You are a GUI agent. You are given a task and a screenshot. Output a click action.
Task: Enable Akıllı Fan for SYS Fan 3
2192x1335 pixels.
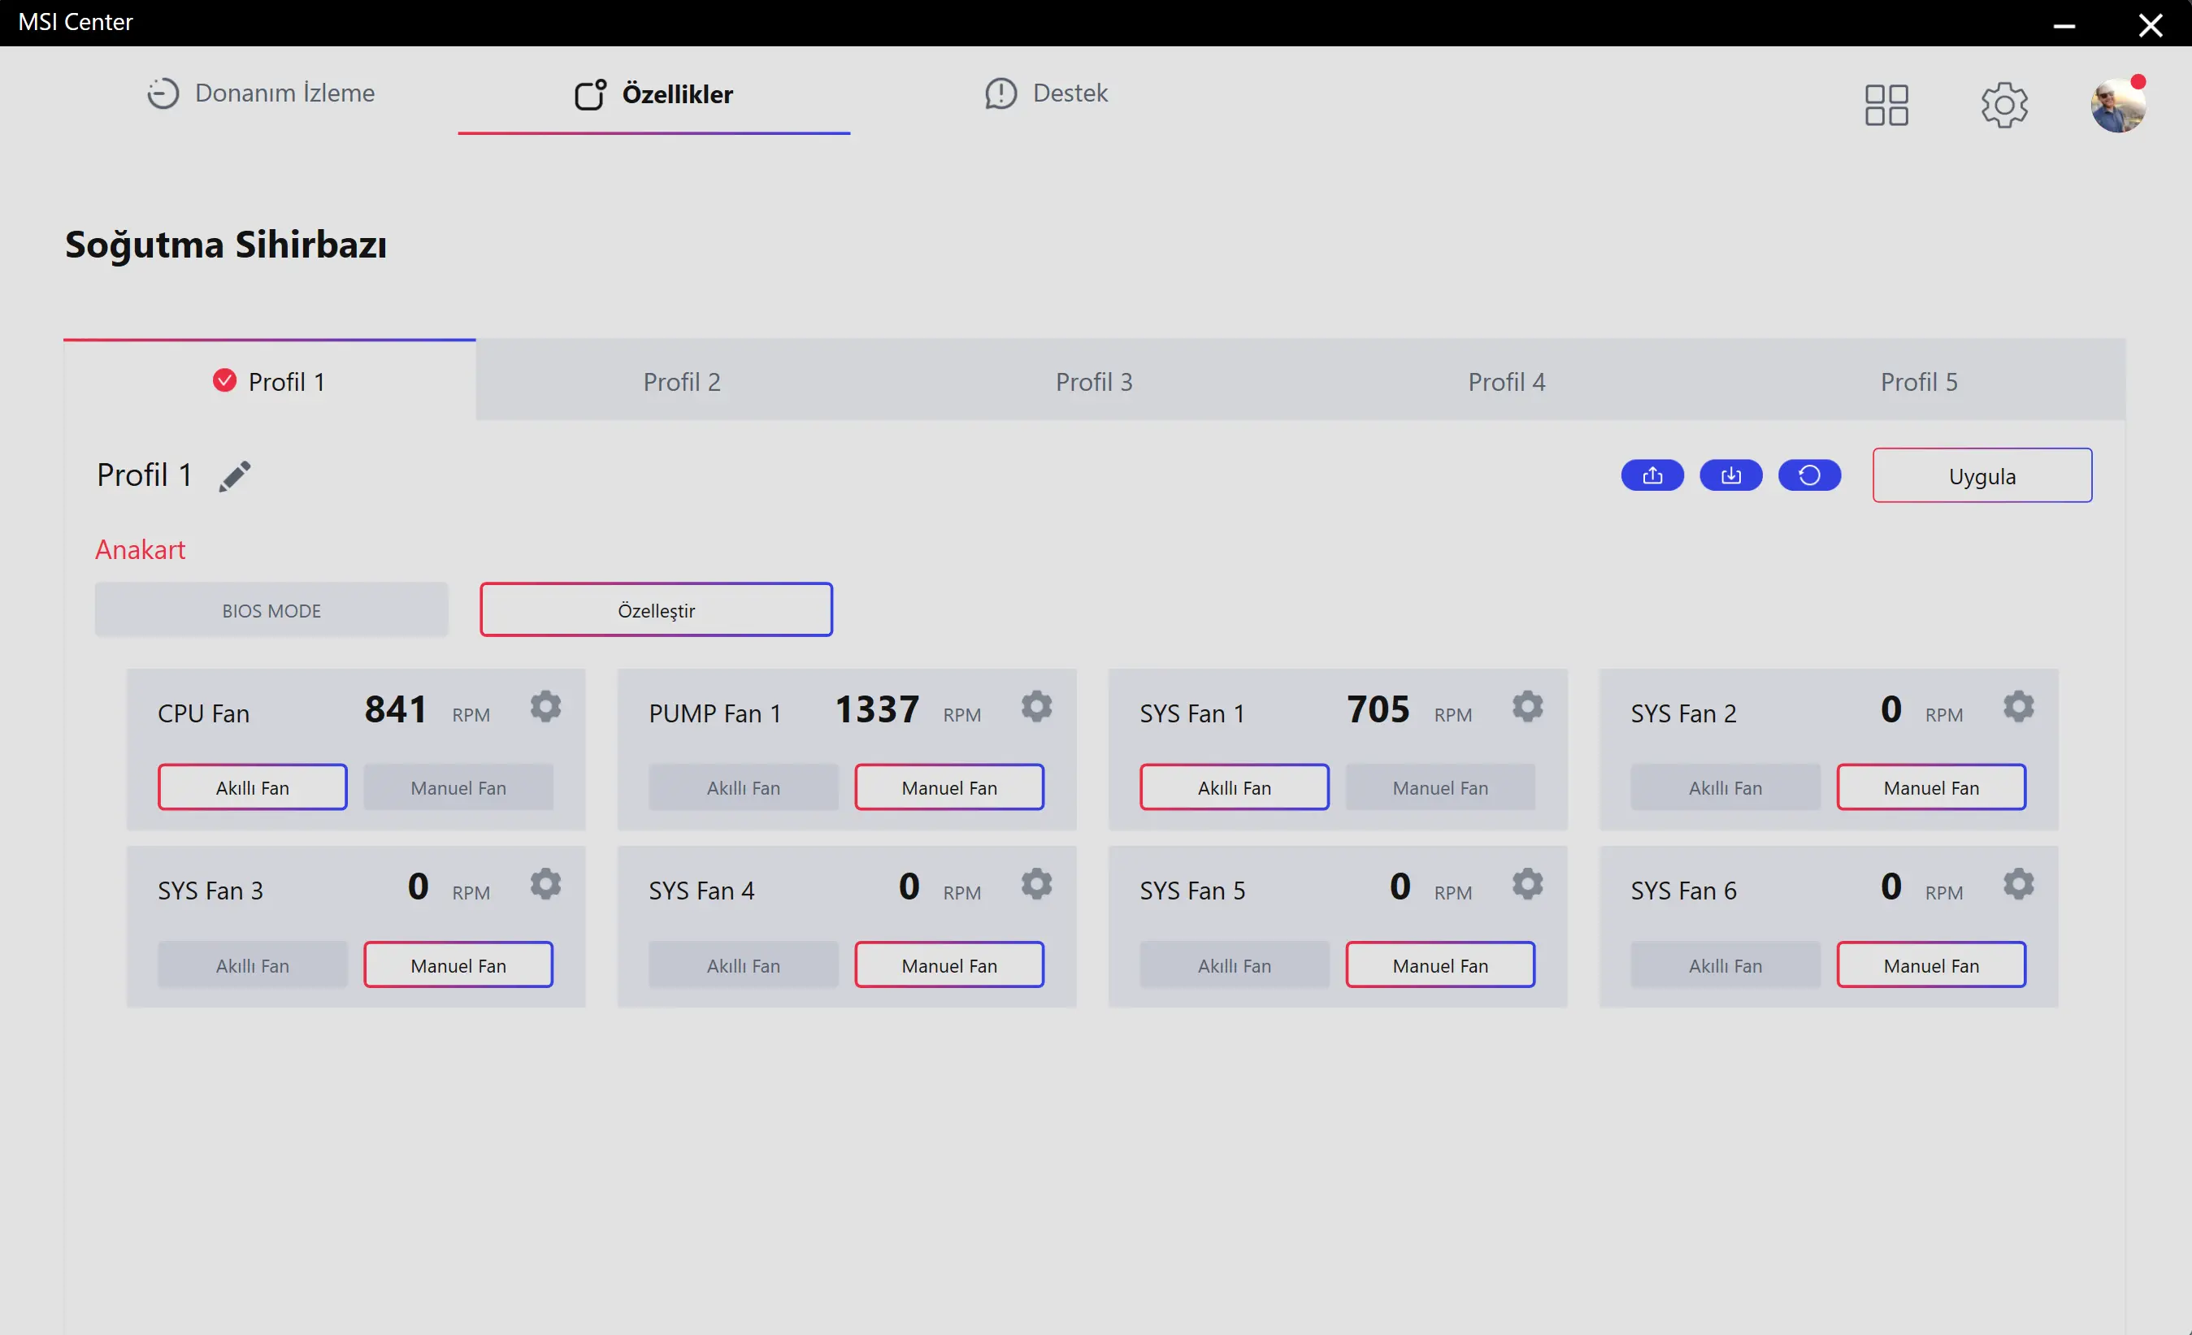[x=253, y=966]
